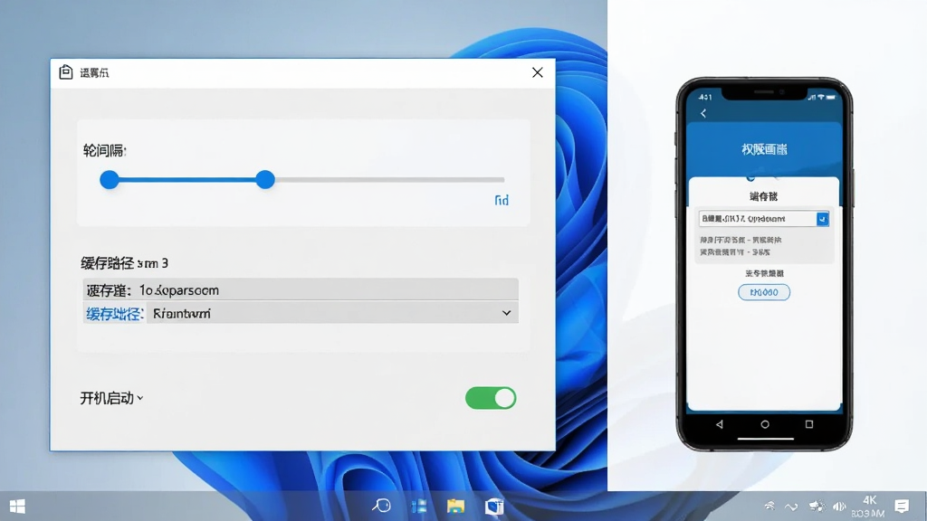The width and height of the screenshot is (927, 521).
Task: Open the Store app on taskbar
Action: point(494,507)
